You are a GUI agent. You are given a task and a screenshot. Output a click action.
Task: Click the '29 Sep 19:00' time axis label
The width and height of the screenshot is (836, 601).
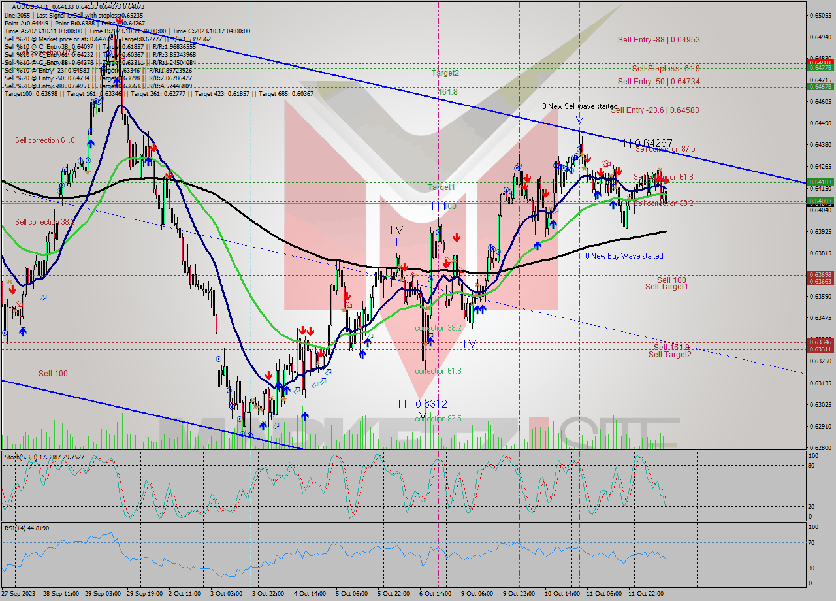tap(144, 594)
